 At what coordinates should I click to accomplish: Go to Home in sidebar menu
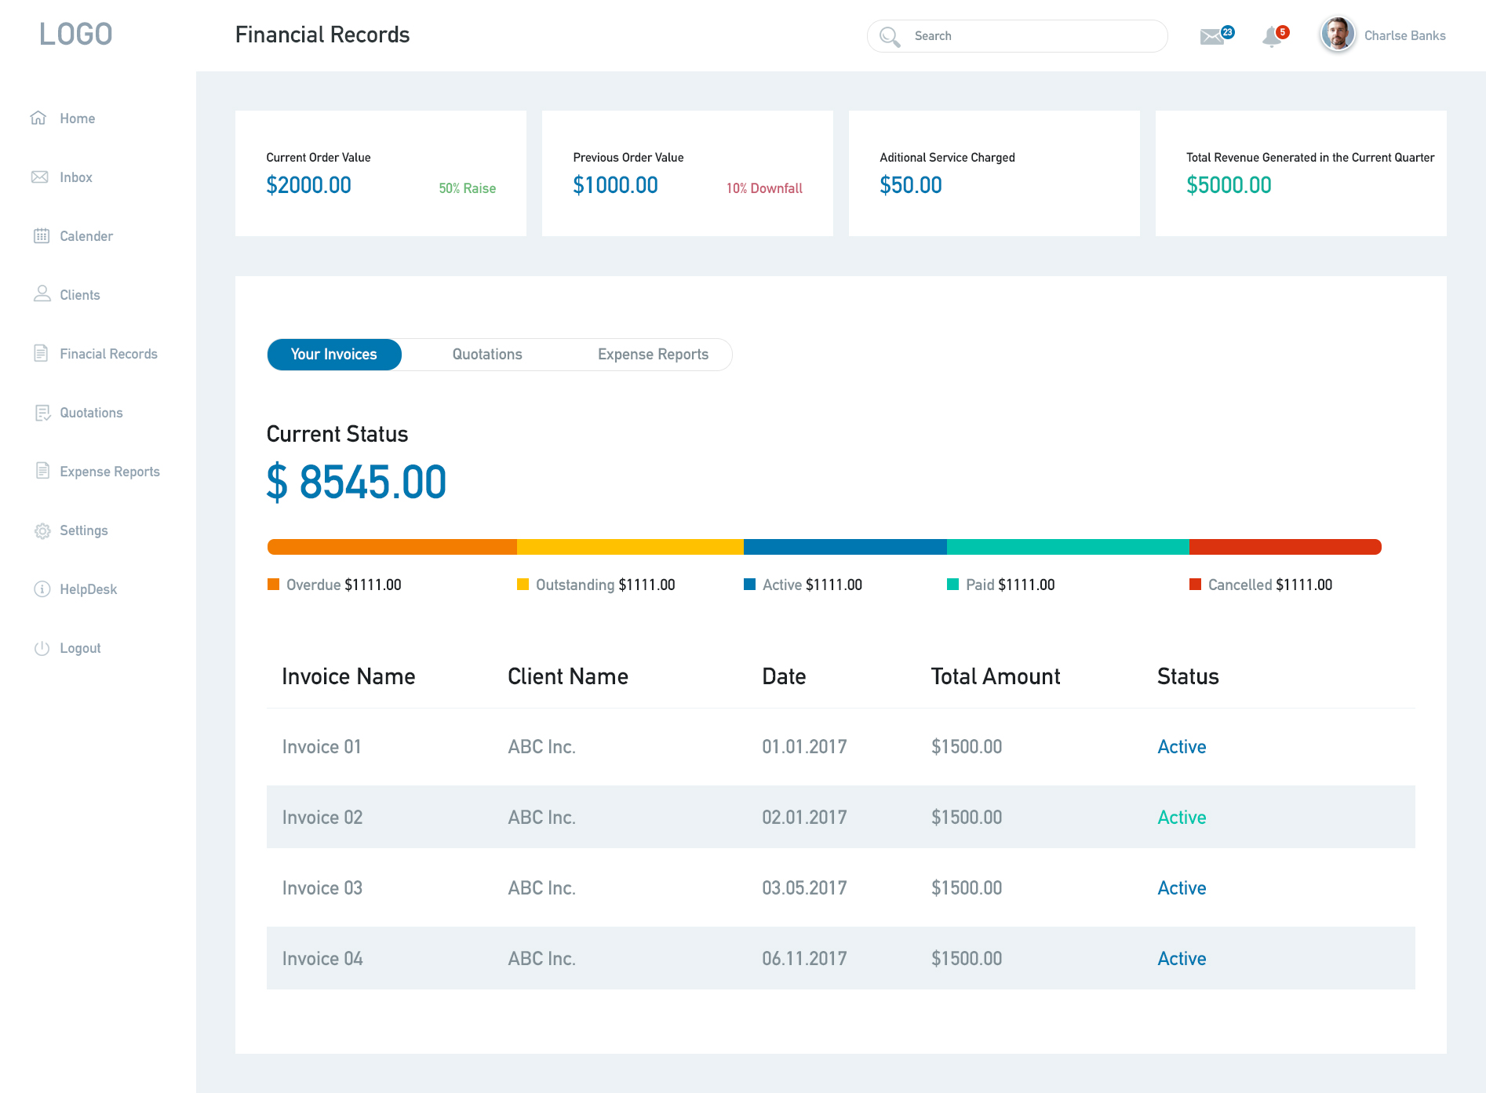[x=78, y=118]
